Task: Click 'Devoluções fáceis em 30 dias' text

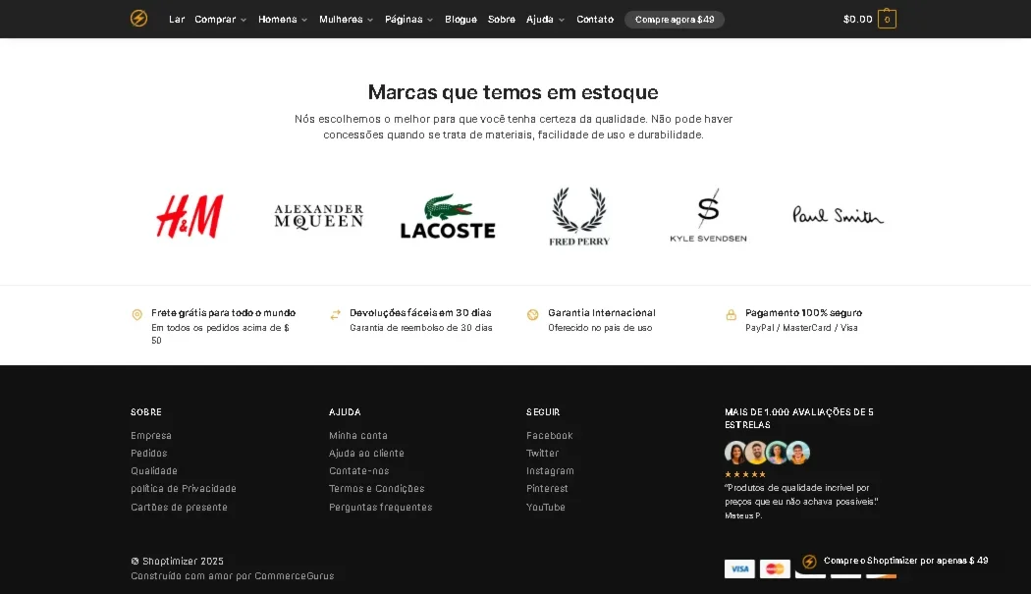Action: [421, 313]
